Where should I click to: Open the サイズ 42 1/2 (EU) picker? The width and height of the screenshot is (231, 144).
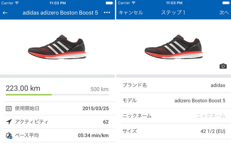coord(174,131)
